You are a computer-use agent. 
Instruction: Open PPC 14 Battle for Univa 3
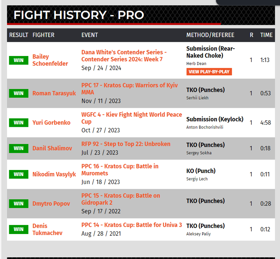click(131, 225)
